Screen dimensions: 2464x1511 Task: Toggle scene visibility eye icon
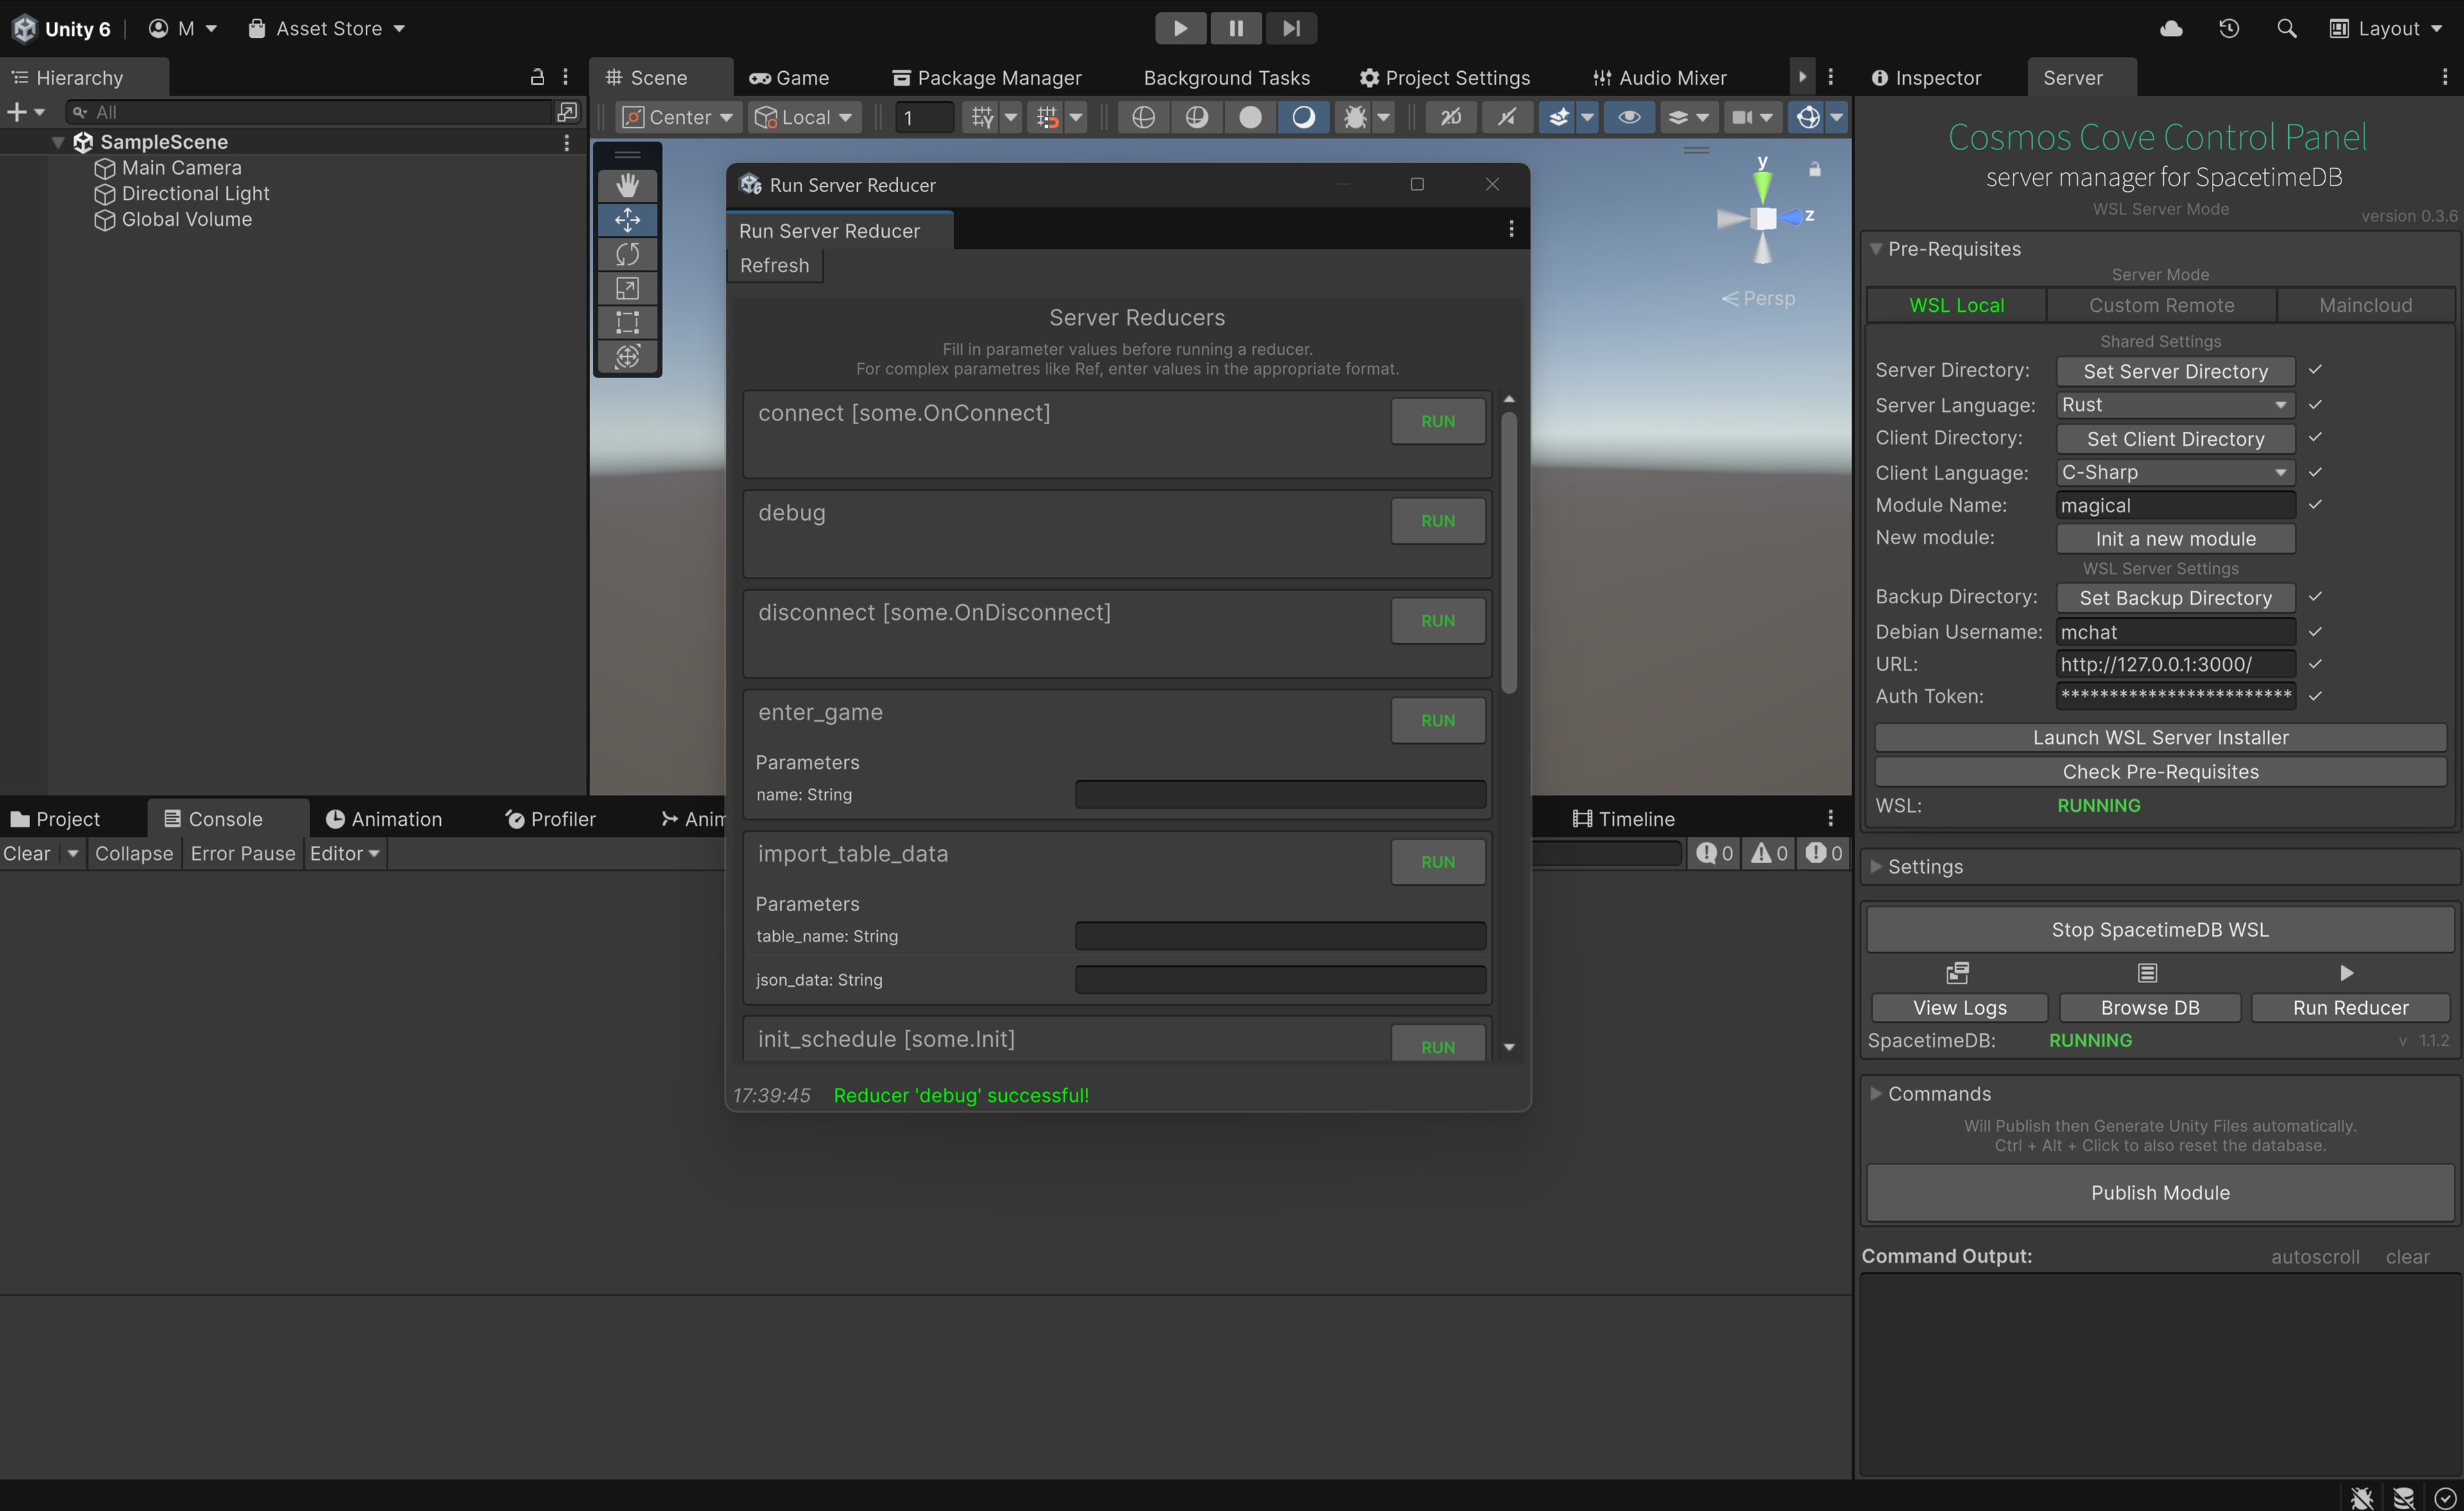pos(1629,117)
